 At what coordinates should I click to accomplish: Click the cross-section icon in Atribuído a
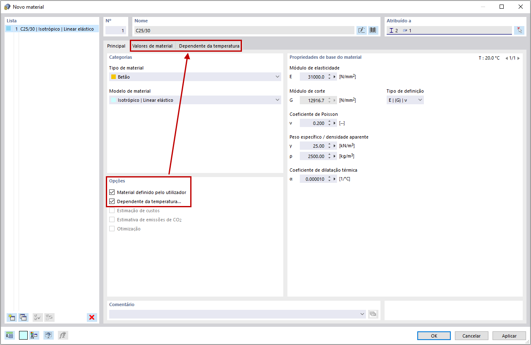point(391,31)
